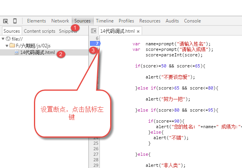
Task: Open the Audits panel tab
Action: [172, 21]
